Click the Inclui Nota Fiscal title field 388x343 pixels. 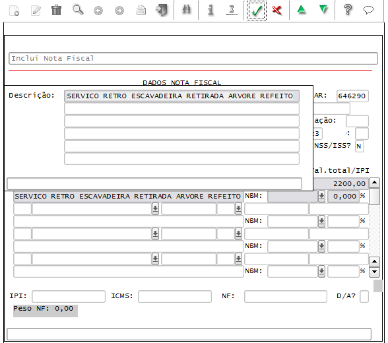pos(193,58)
